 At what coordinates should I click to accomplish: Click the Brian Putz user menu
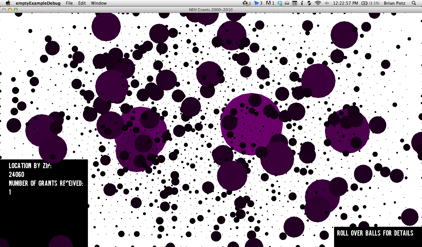coord(394,3)
